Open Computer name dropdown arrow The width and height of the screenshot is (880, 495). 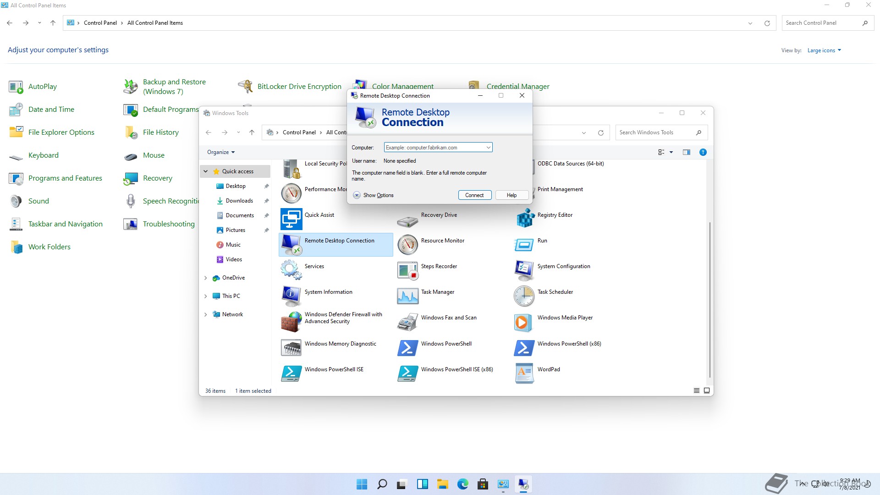[x=489, y=148]
